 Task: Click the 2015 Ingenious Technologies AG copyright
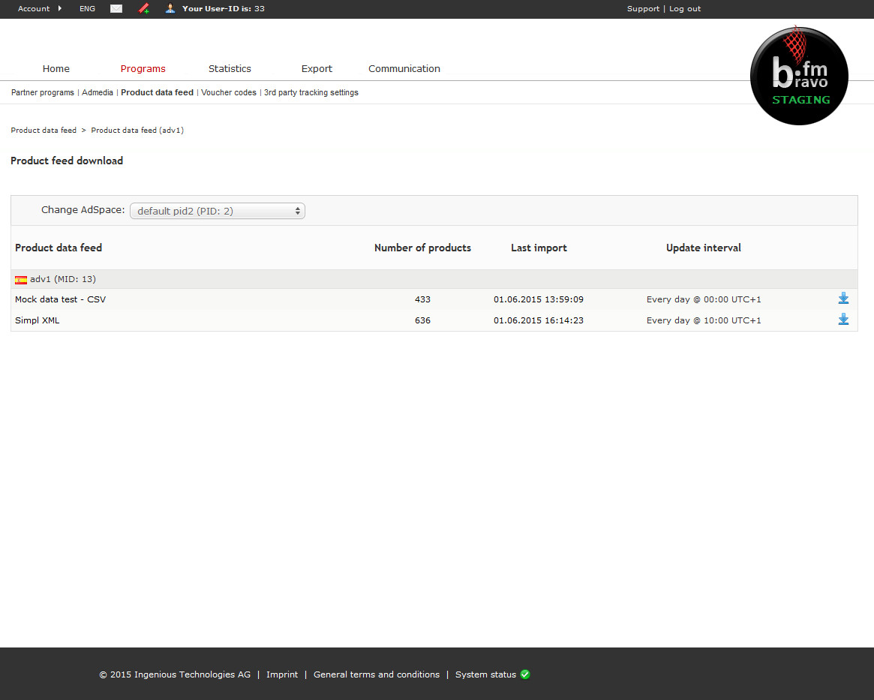pos(175,674)
